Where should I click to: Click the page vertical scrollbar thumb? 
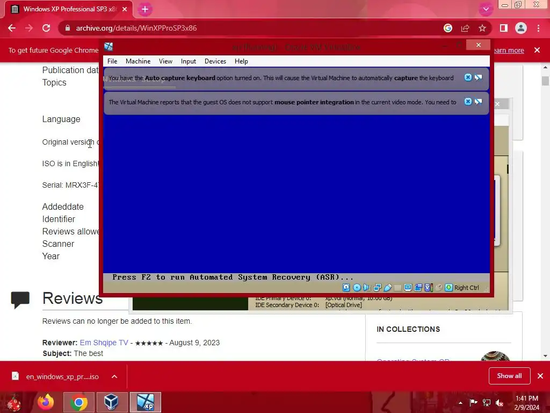[x=545, y=81]
